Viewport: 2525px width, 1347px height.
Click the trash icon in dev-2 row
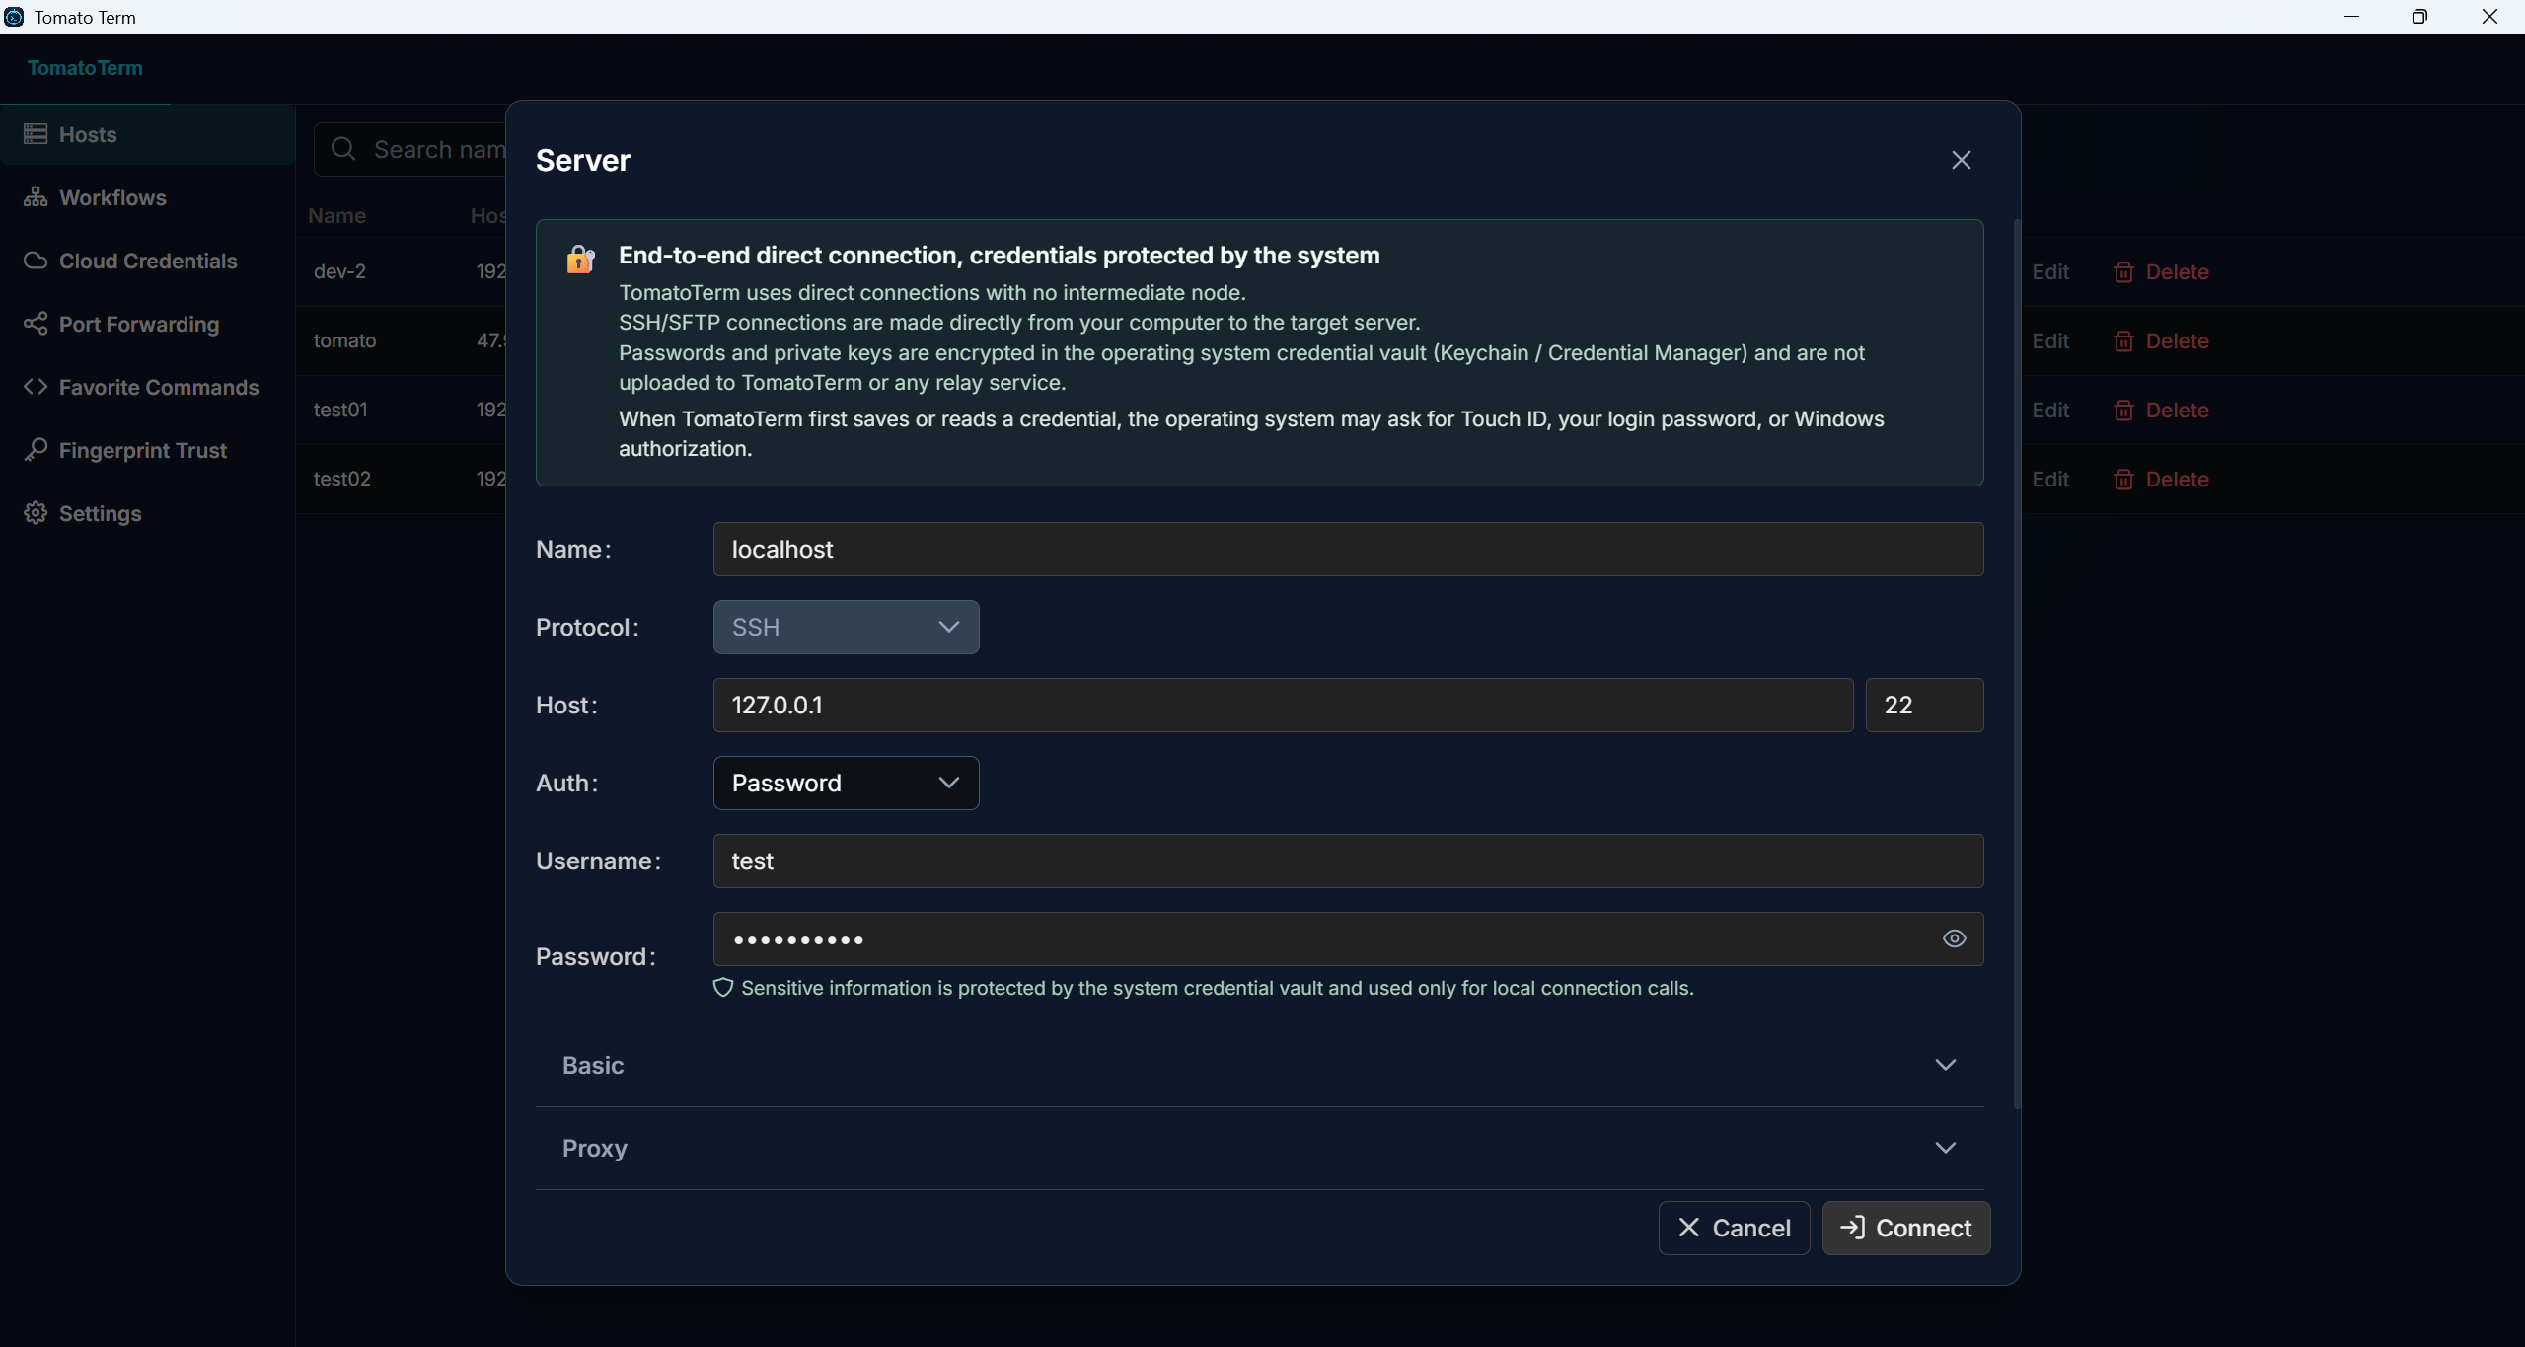coord(2123,272)
